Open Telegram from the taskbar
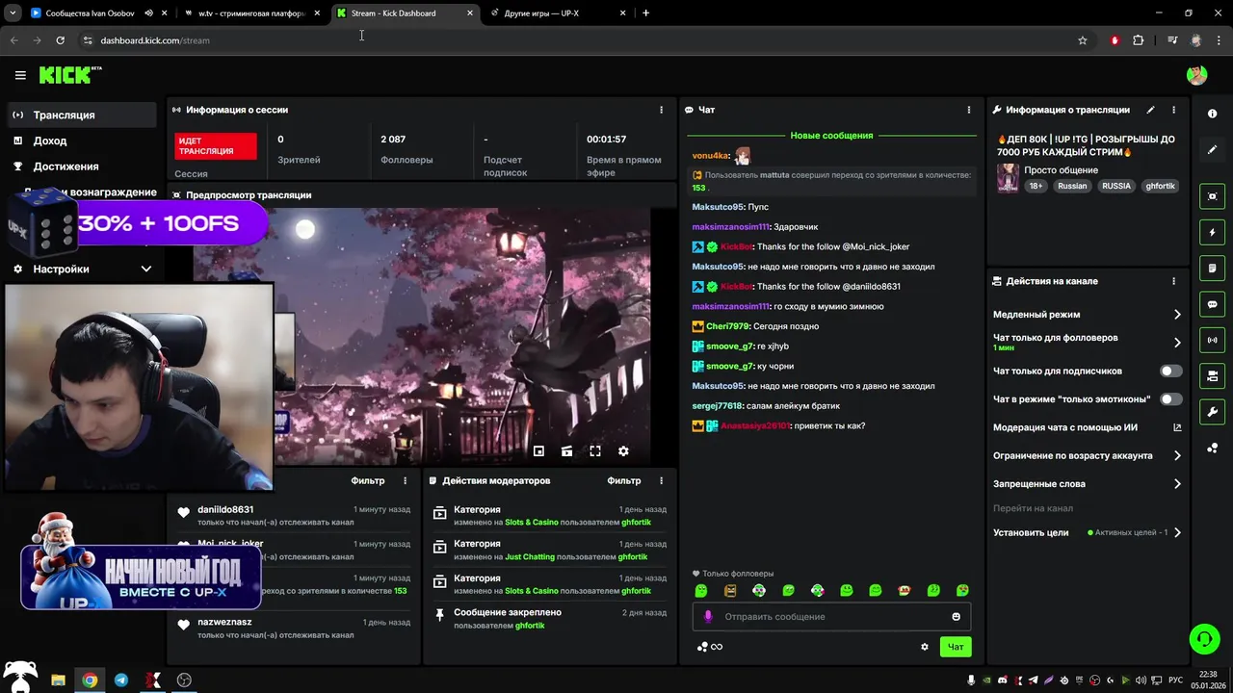1233x693 pixels. pos(120,680)
